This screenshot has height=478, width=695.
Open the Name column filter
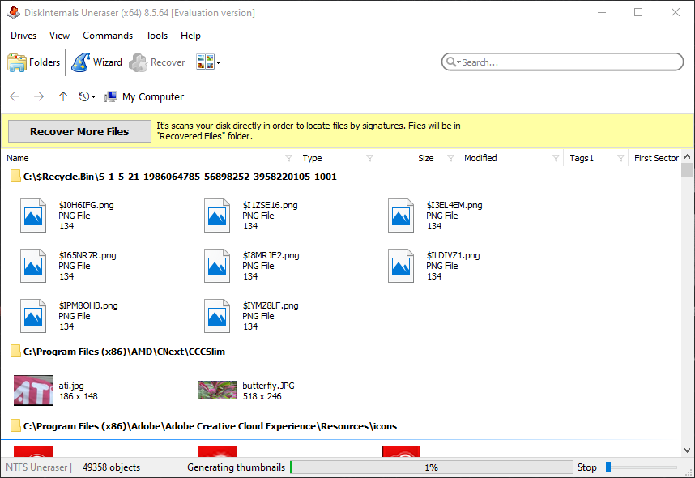[288, 158]
